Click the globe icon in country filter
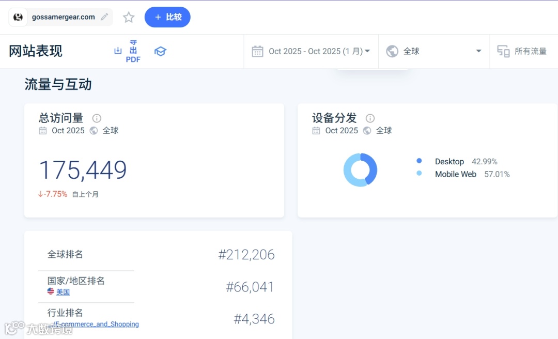Screen dimensions: 558x339 click(x=392, y=51)
